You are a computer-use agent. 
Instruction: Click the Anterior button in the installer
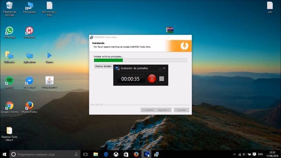148,110
